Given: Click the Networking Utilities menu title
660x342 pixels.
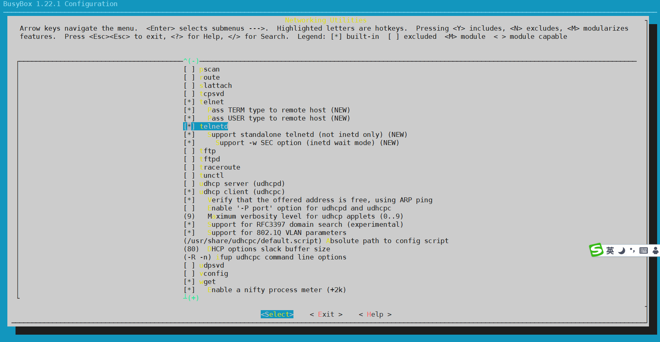Looking at the screenshot, I should pos(326,20).
